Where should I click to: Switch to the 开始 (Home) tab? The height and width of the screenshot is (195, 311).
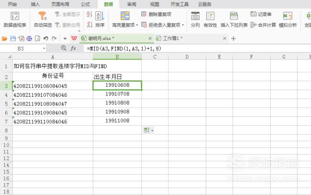[x=12, y=4]
